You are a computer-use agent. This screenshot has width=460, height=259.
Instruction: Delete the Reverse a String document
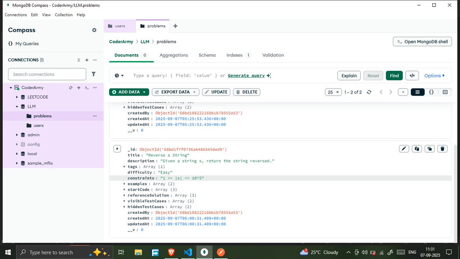442,149
